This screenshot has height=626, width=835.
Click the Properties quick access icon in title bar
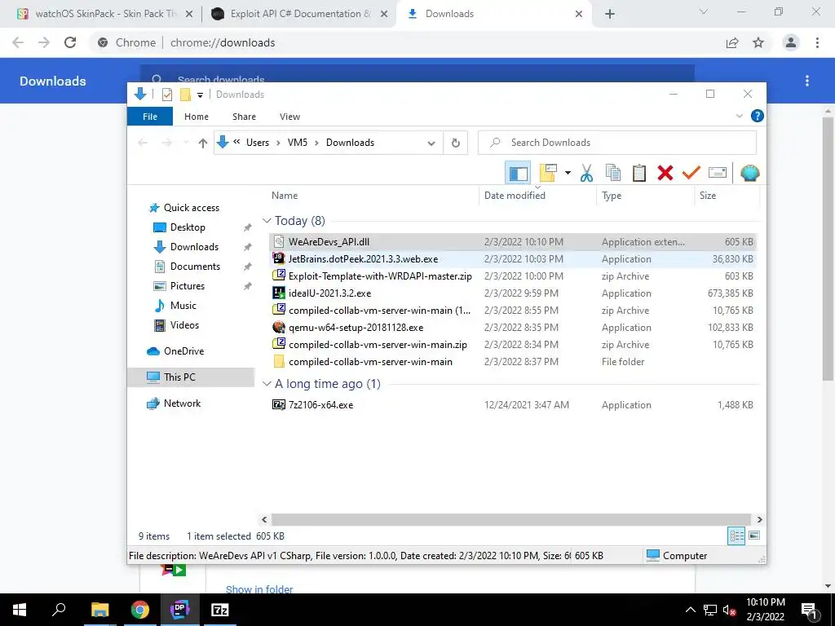pos(167,95)
